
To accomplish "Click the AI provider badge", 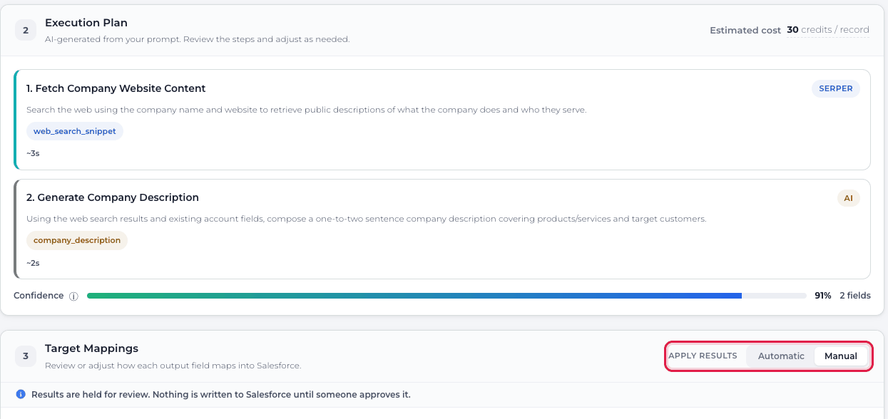I will pyautogui.click(x=849, y=198).
